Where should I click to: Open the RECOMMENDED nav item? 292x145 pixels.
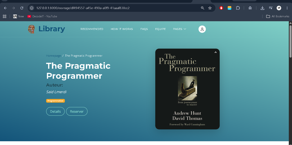point(92,29)
